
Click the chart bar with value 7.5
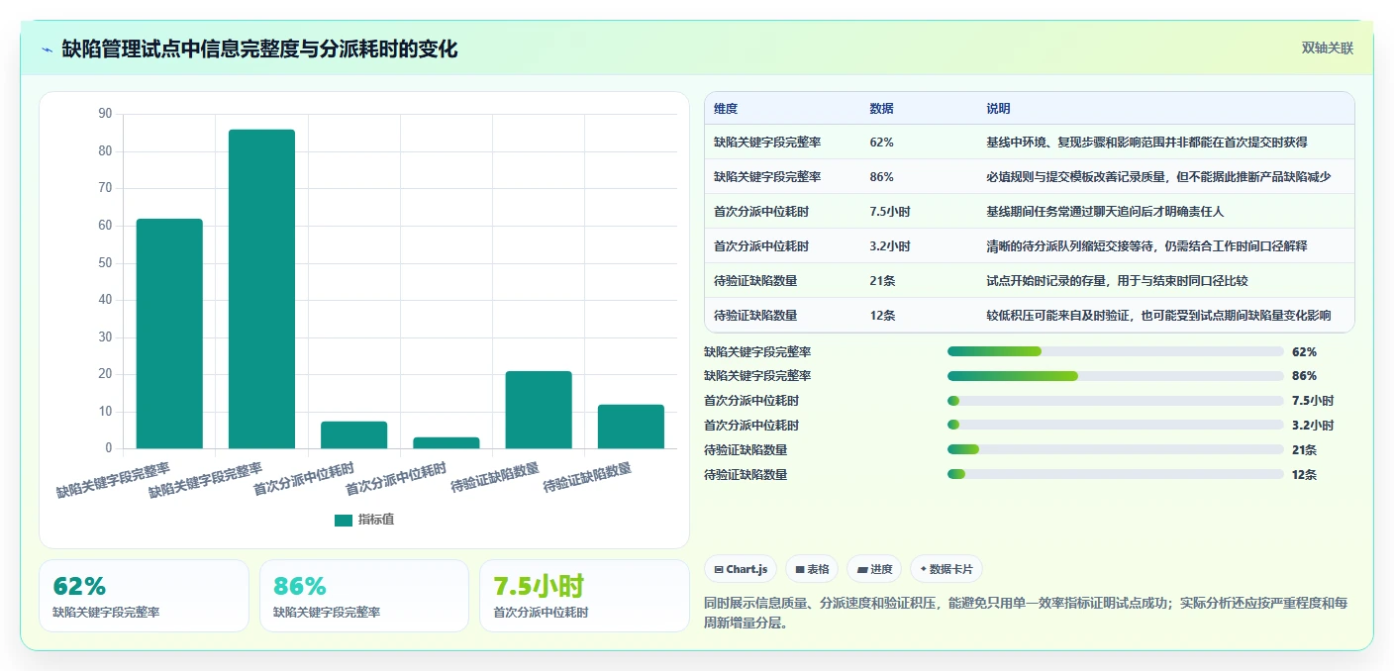point(354,434)
